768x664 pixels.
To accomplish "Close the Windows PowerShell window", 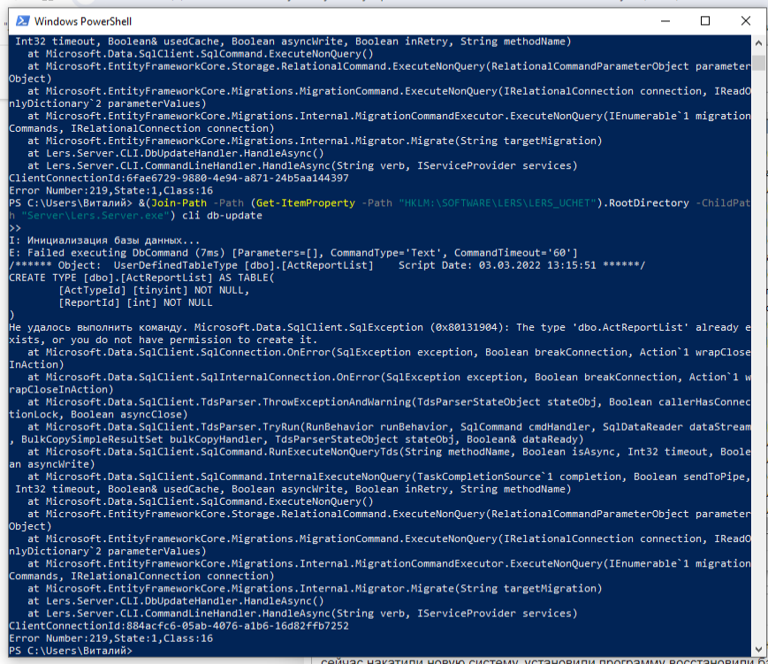I will [746, 21].
